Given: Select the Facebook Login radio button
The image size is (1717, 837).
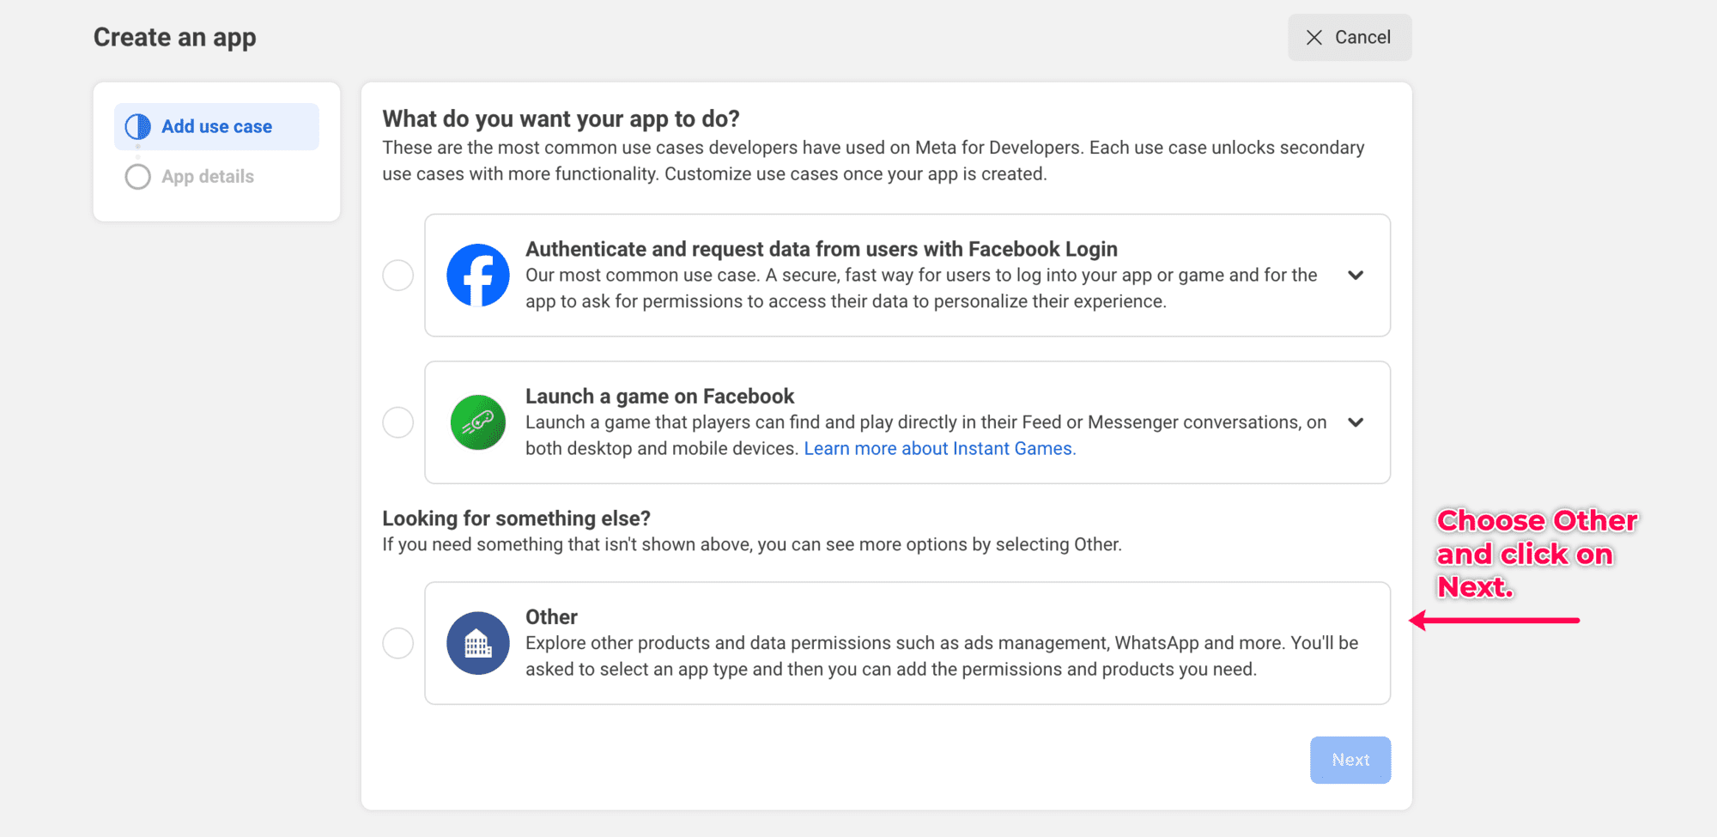Looking at the screenshot, I should point(398,276).
